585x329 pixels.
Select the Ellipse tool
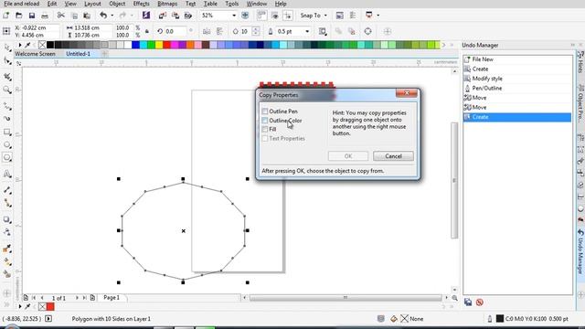pyautogui.click(x=7, y=145)
